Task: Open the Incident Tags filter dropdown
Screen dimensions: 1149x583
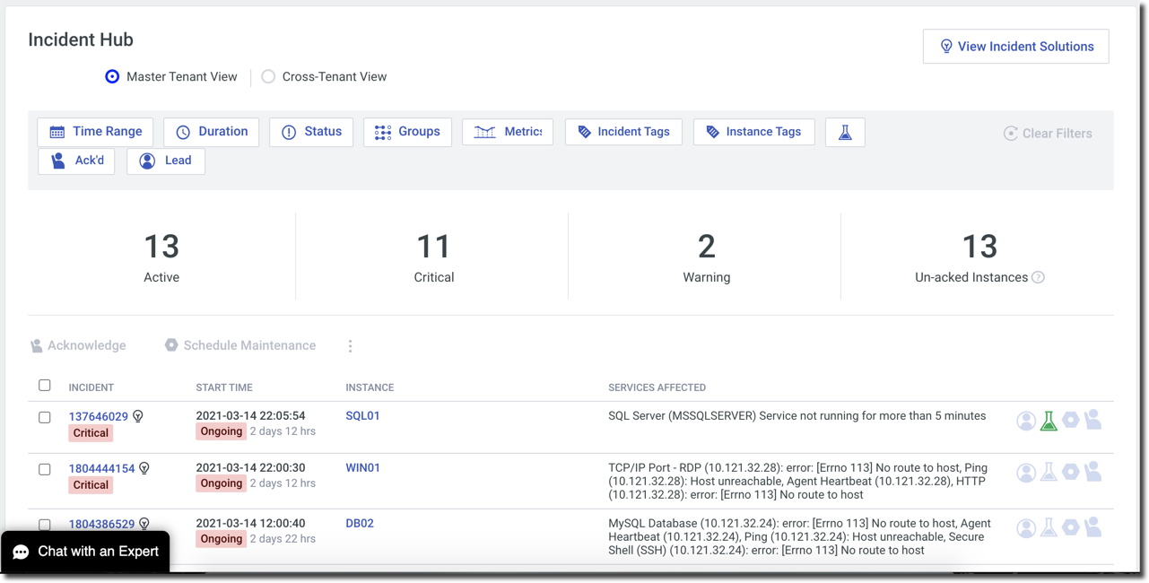Action: (623, 132)
